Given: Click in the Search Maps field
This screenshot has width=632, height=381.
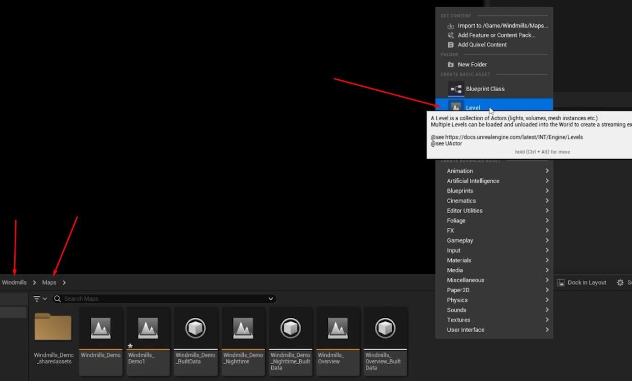Looking at the screenshot, I should coord(165,298).
